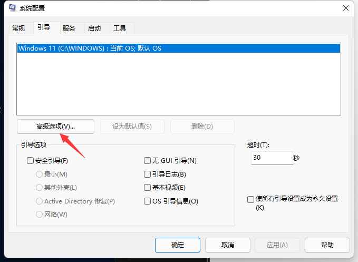Viewport: 358px width, 262px height.
Task: Enable the 引导日志(B) checkbox
Action: coord(147,174)
